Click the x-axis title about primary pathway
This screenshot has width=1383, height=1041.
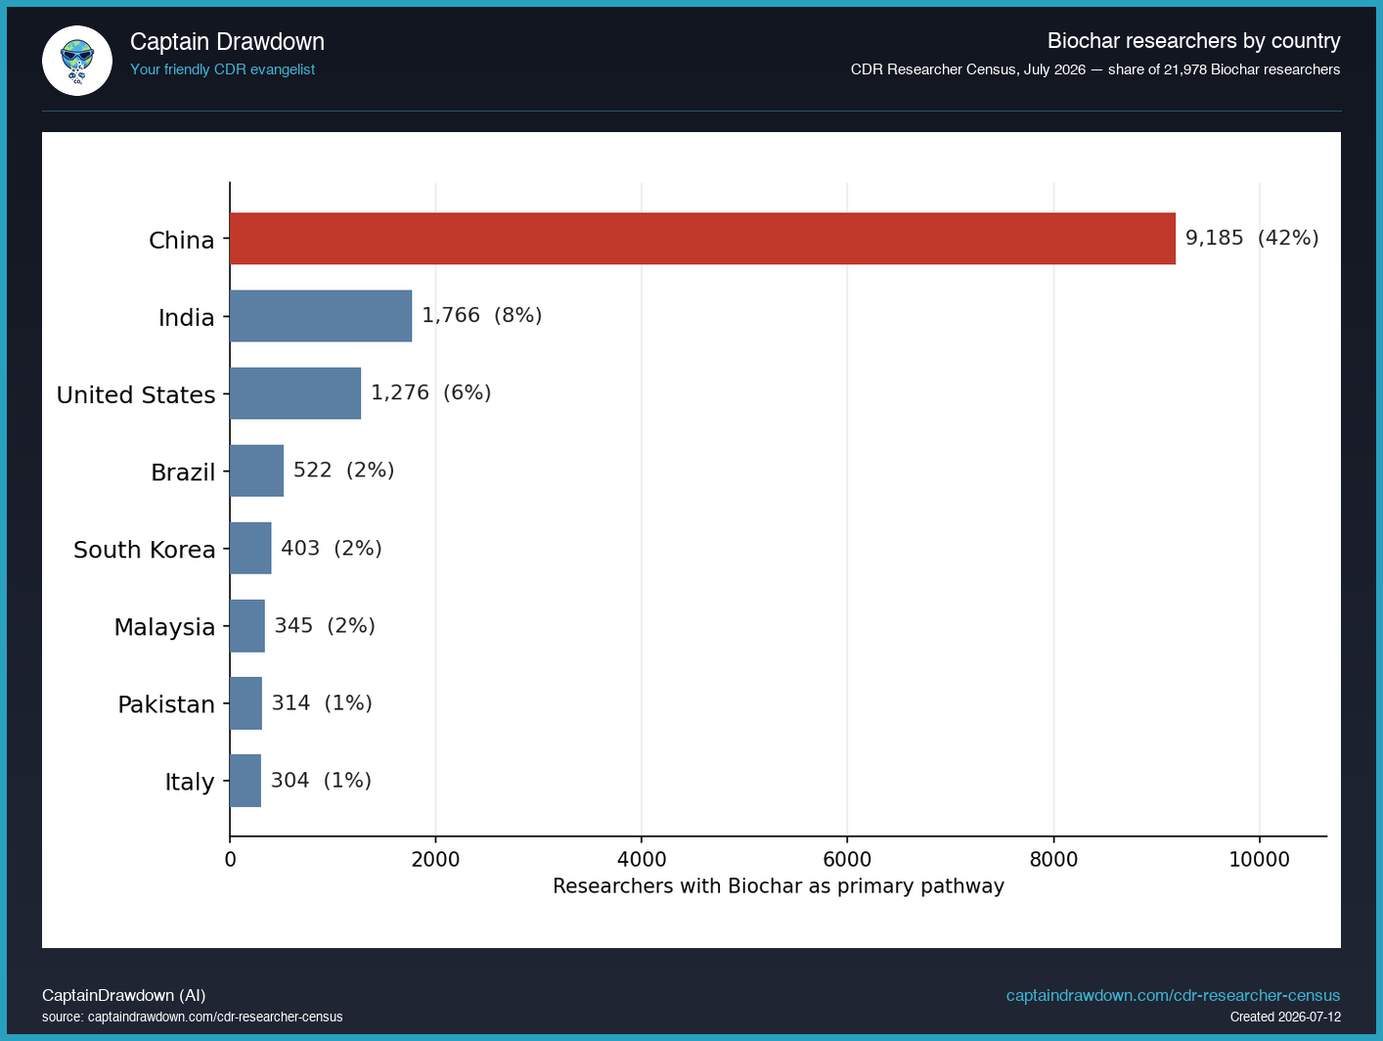[779, 886]
